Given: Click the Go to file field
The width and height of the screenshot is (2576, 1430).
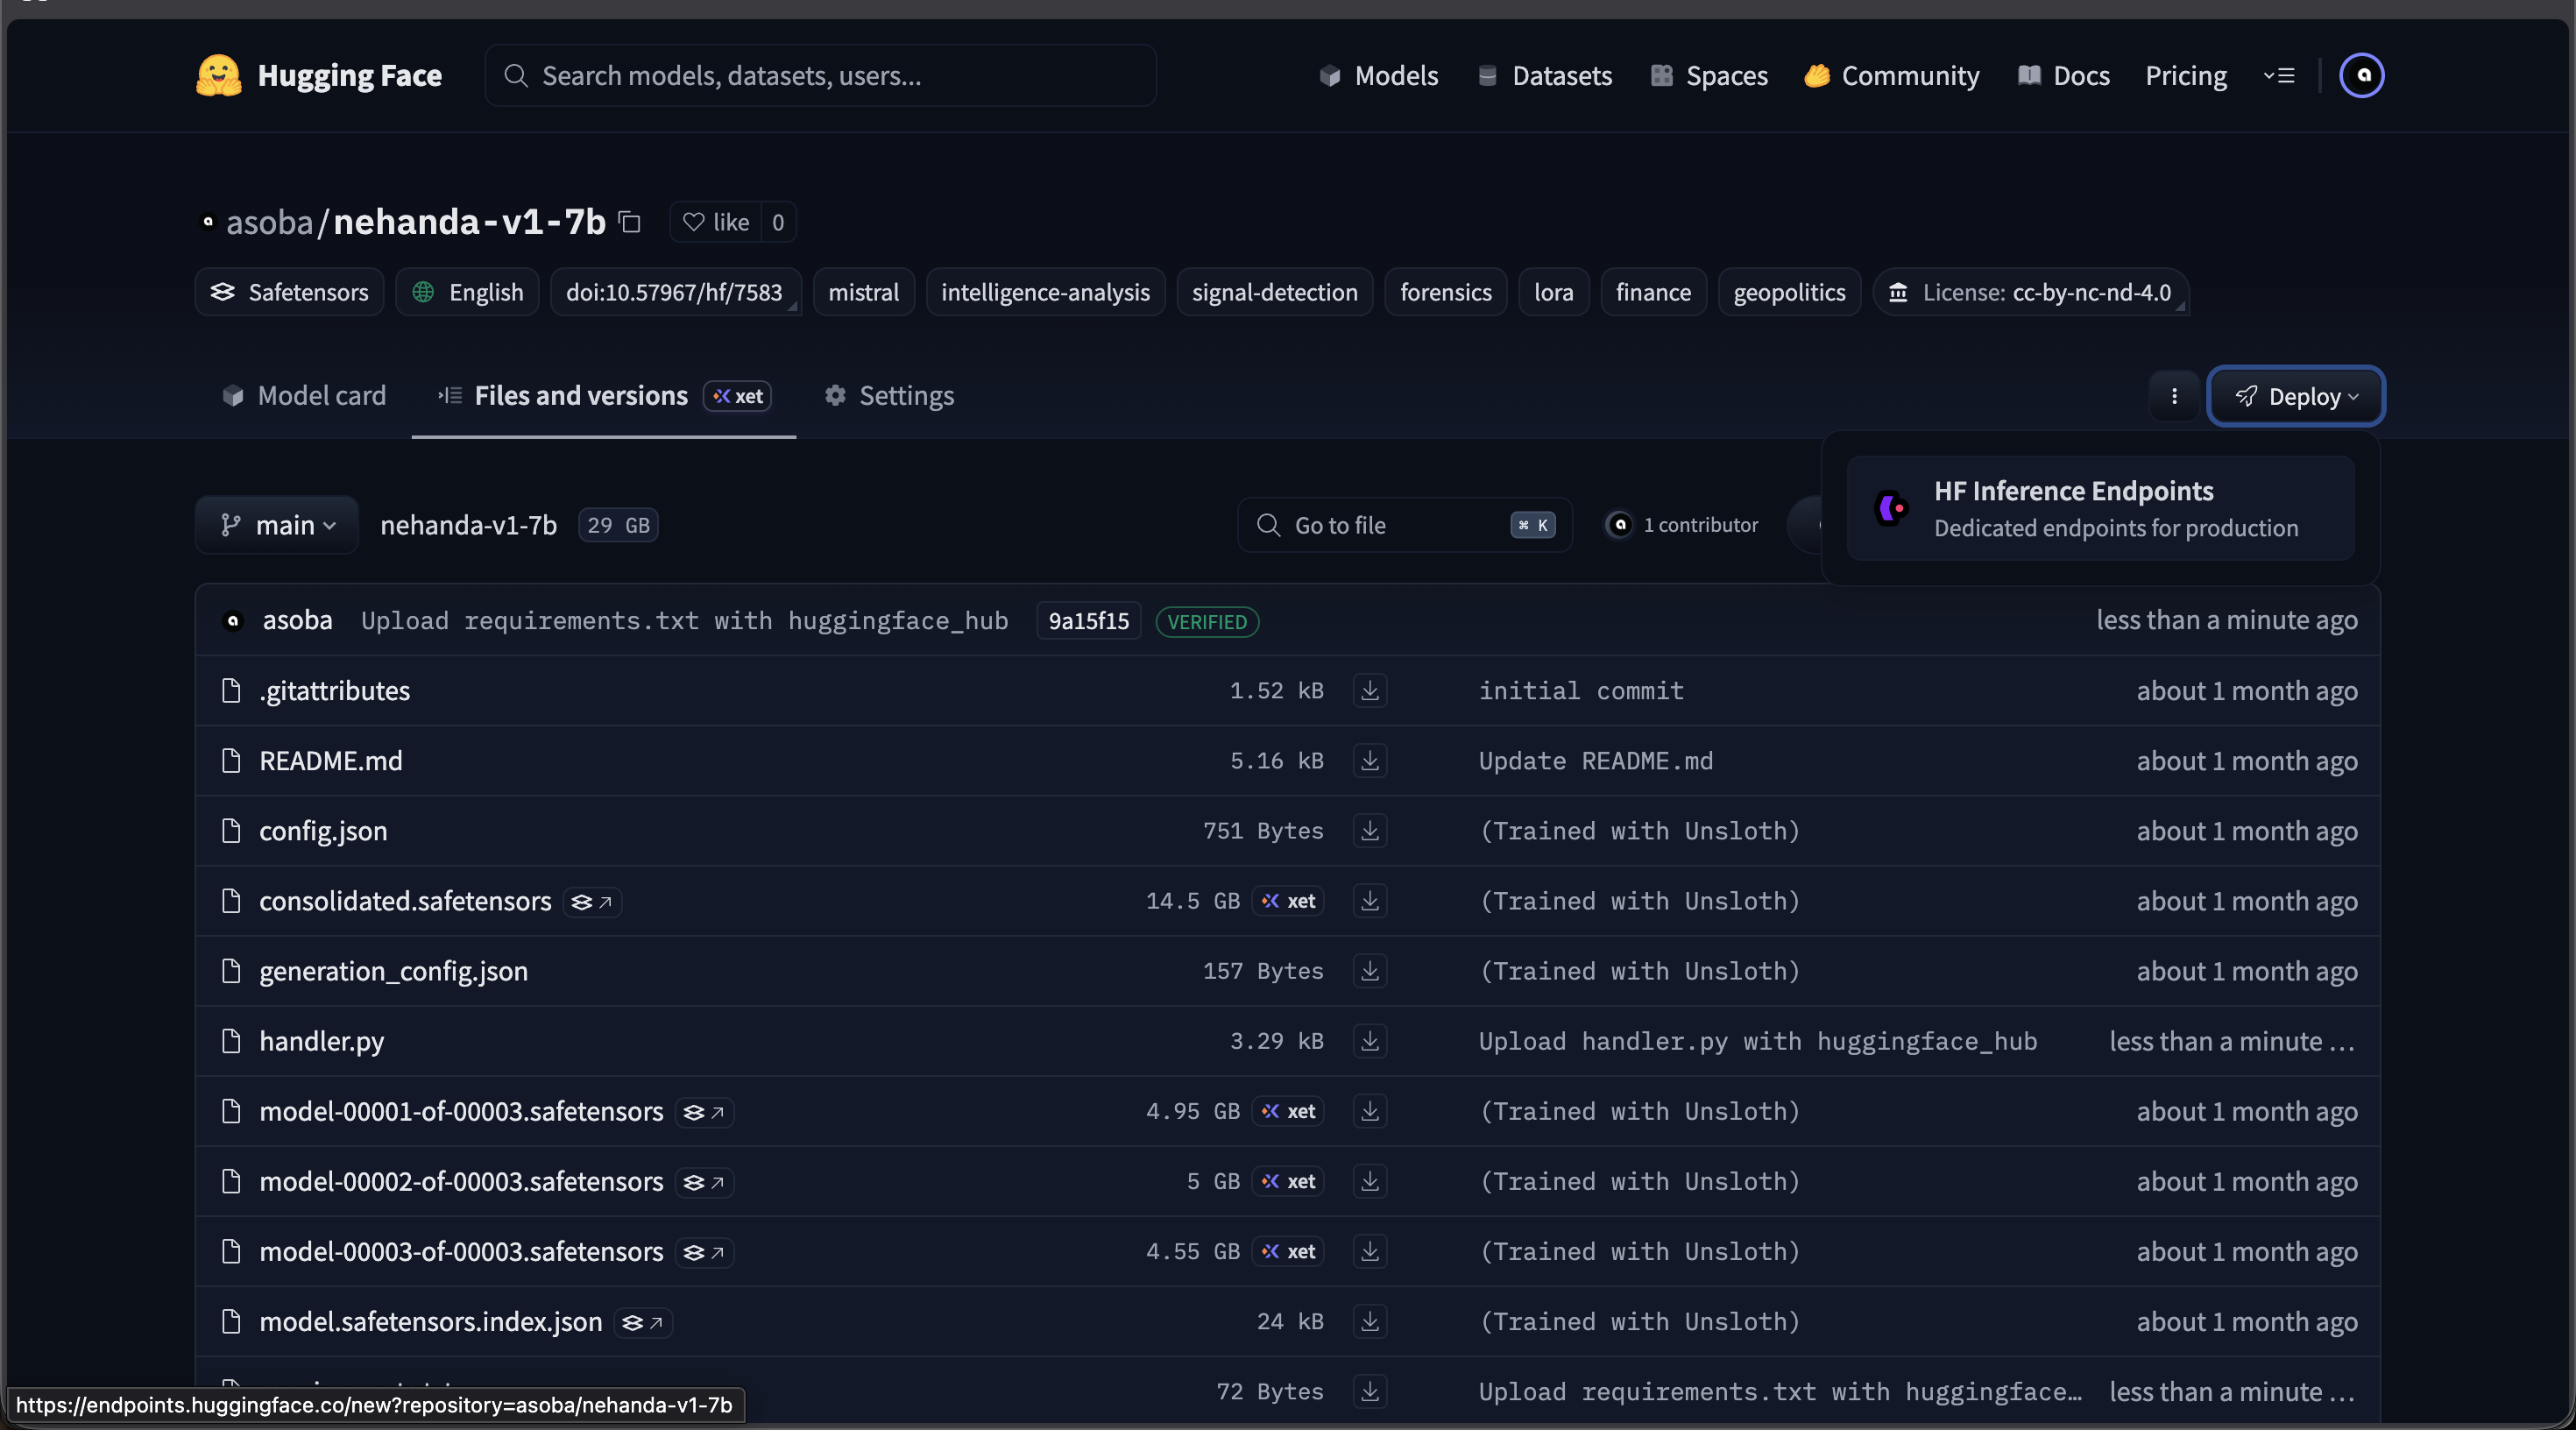Looking at the screenshot, I should click(1400, 525).
